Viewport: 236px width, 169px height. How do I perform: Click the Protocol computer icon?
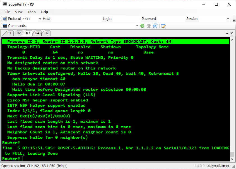point(5,19)
